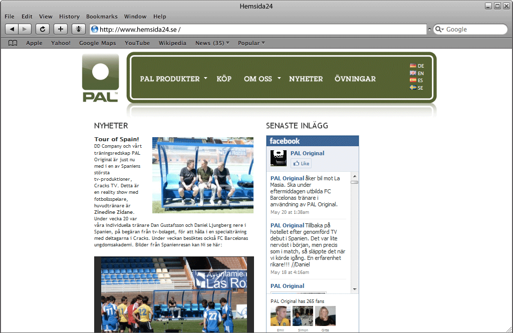Open the football players stadium photo

174,295
